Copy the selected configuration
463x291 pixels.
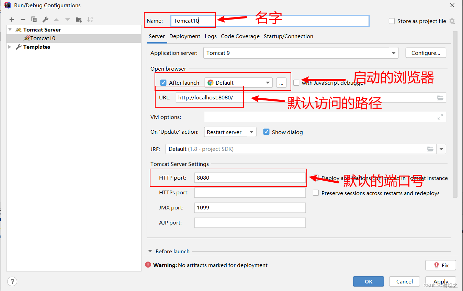point(34,20)
